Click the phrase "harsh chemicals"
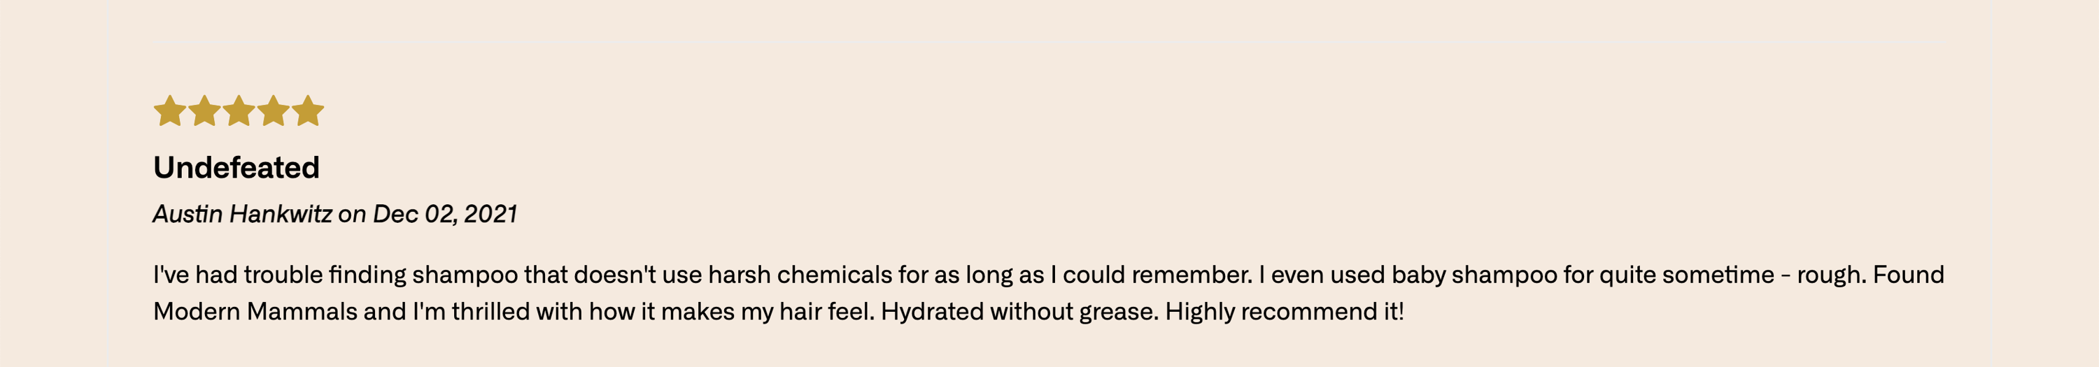This screenshot has width=2099, height=367. pyautogui.click(x=800, y=275)
